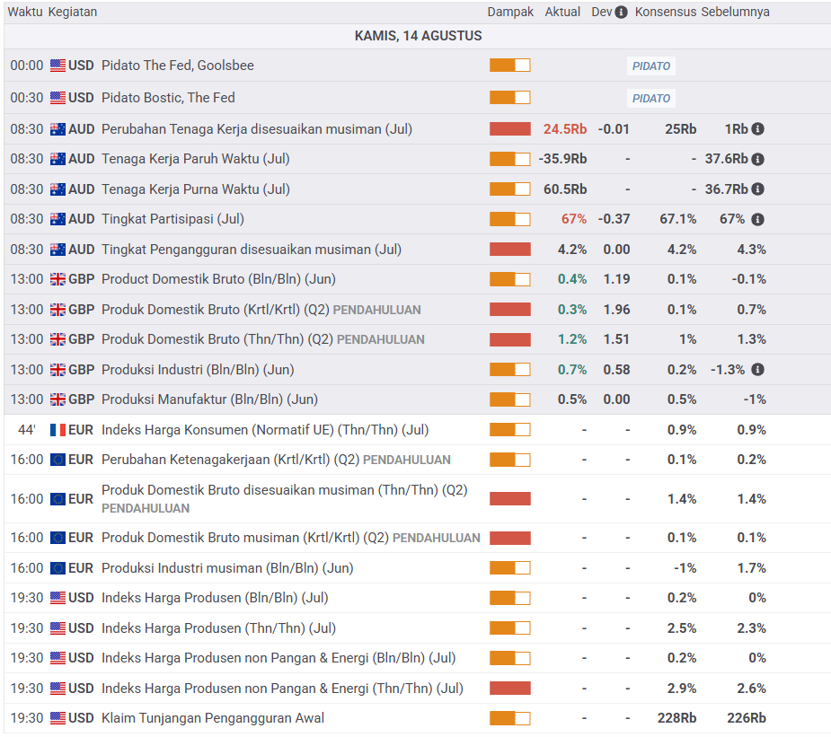Click the Sebelumnya column header
The height and width of the screenshot is (737, 831).
[735, 13]
